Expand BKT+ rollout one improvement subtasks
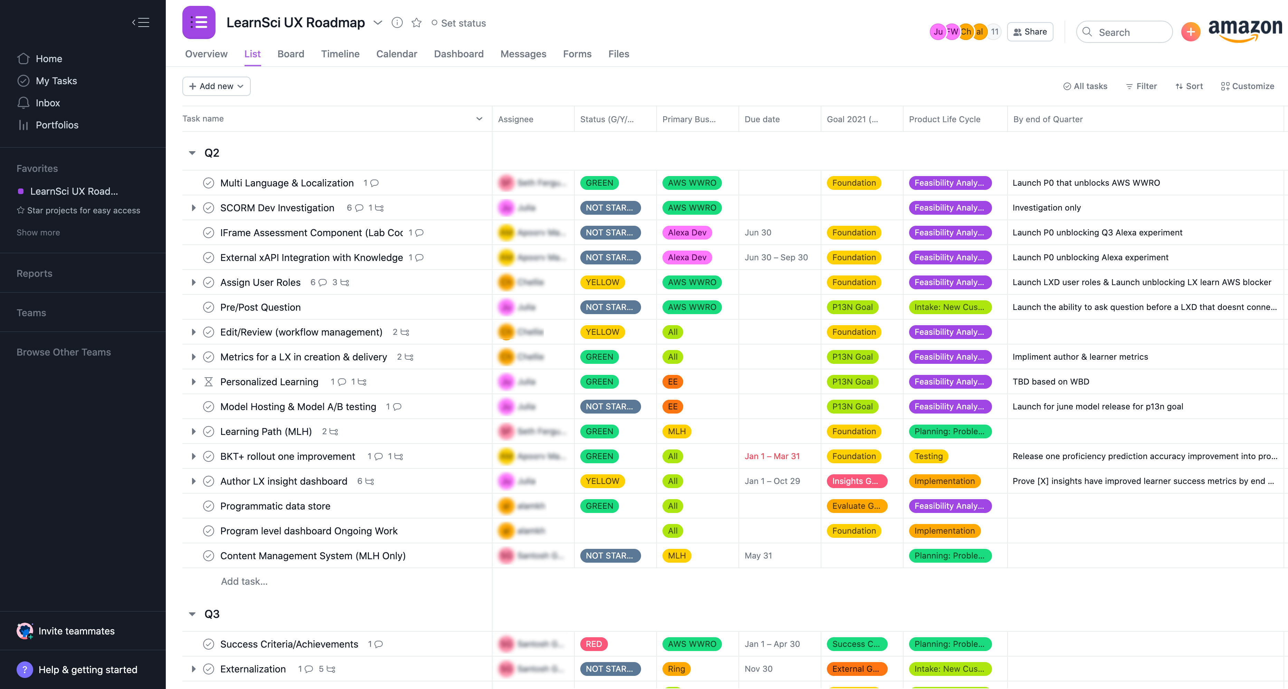 (x=193, y=456)
